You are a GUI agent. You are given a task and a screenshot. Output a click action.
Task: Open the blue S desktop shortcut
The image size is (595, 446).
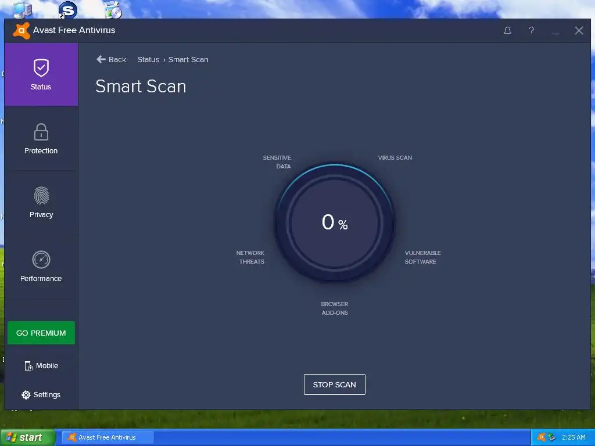(x=68, y=10)
